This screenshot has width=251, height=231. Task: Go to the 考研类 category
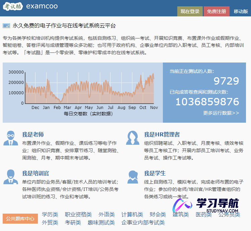(73, 222)
